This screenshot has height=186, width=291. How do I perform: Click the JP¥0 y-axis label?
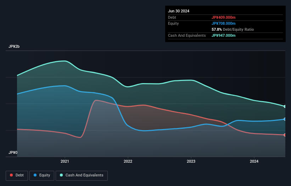(x=13, y=152)
